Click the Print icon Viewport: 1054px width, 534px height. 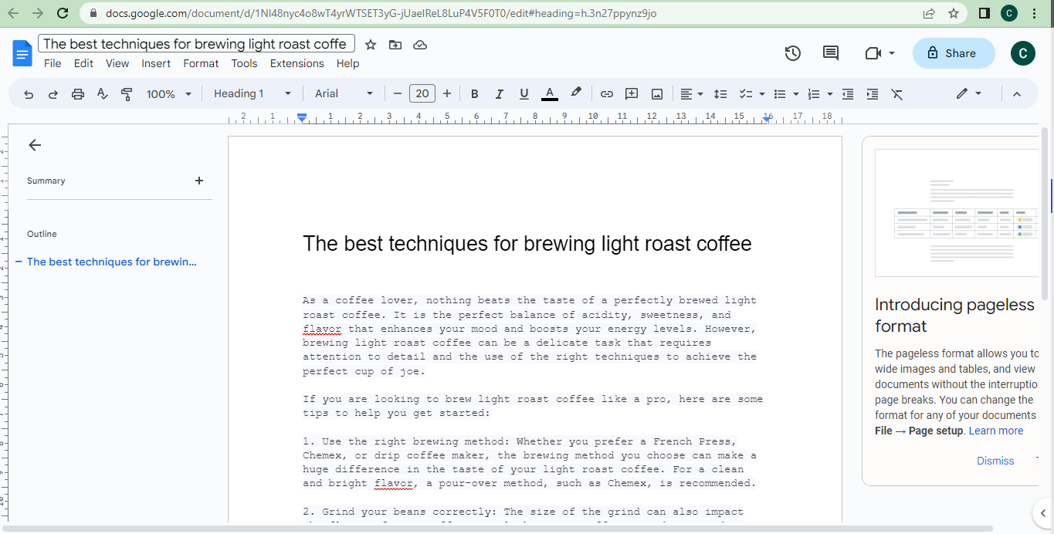[x=77, y=93]
